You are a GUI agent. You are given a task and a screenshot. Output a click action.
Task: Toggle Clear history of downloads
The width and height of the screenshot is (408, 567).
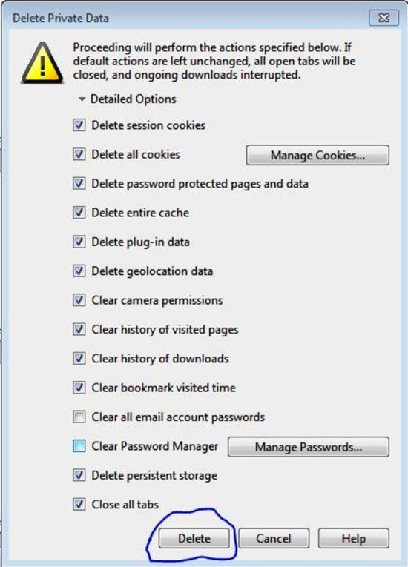pos(79,358)
